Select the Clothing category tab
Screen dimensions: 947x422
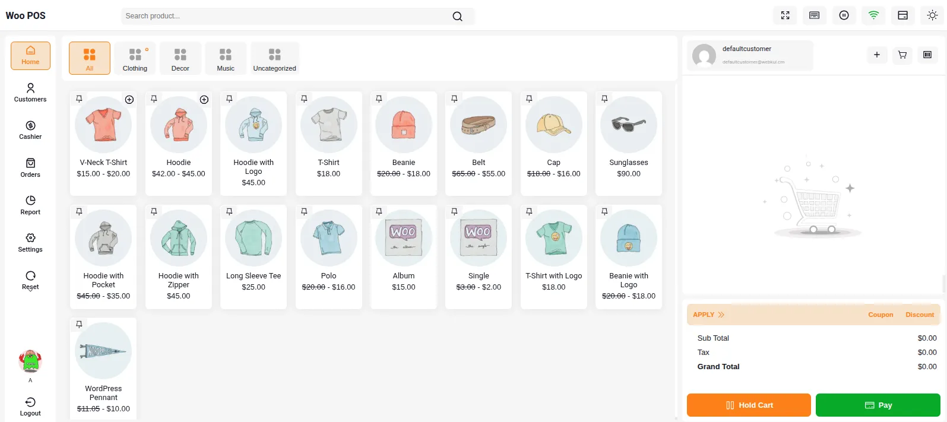tap(135, 58)
